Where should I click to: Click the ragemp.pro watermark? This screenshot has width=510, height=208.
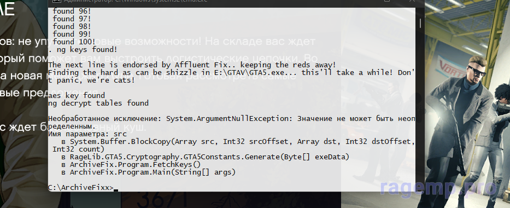tap(439, 187)
